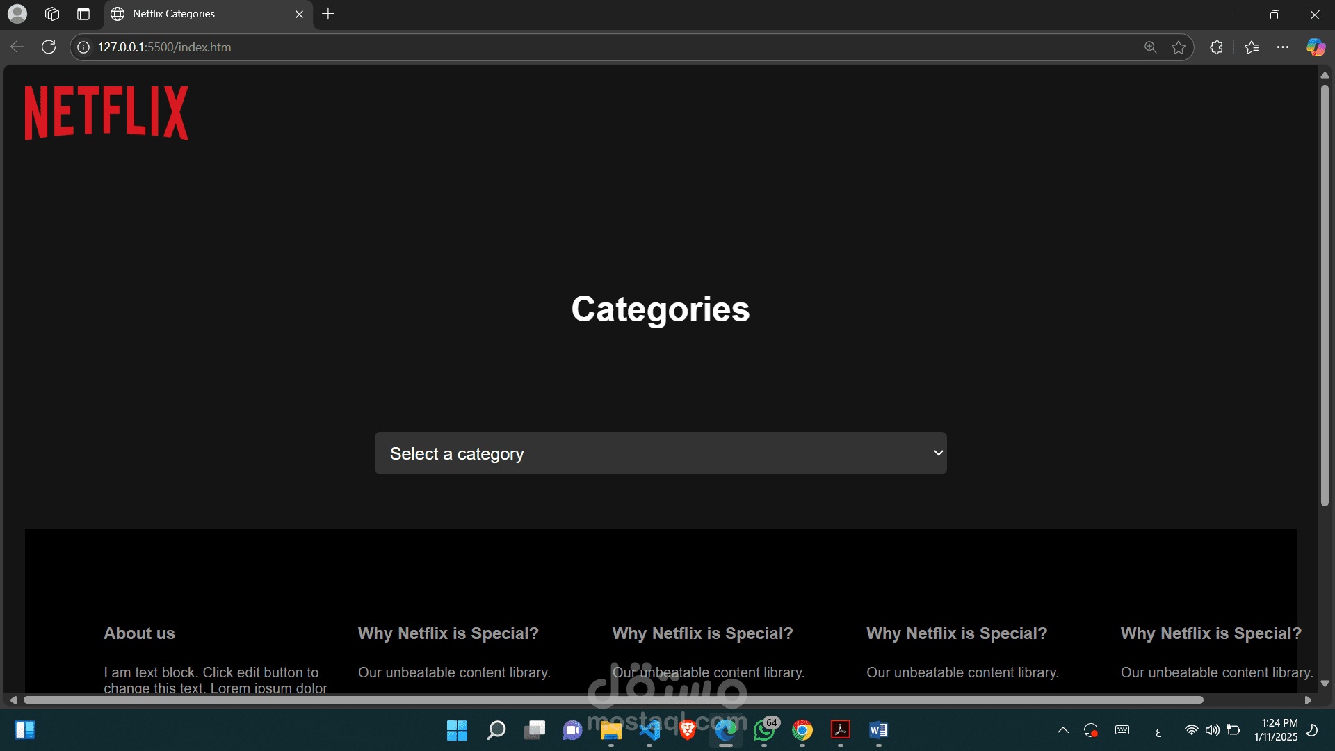The width and height of the screenshot is (1335, 751).
Task: Open a new tab with plus button
Action: tap(328, 14)
